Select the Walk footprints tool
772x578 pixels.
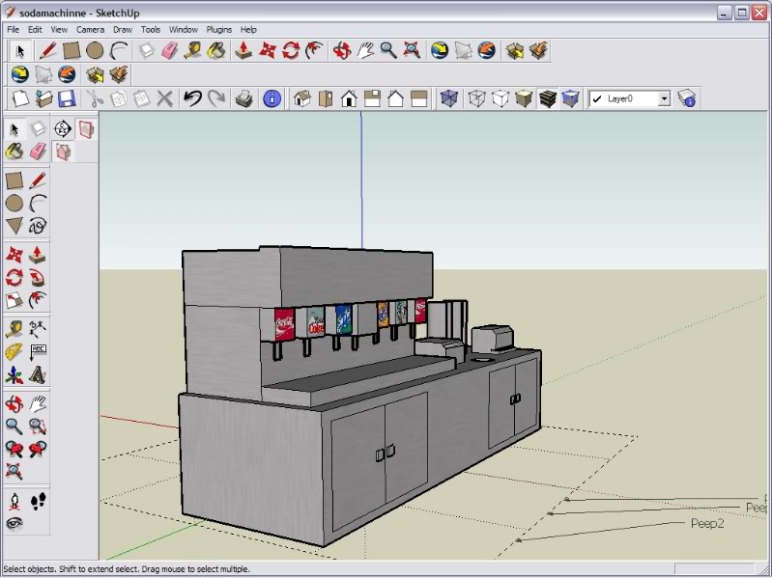38,502
